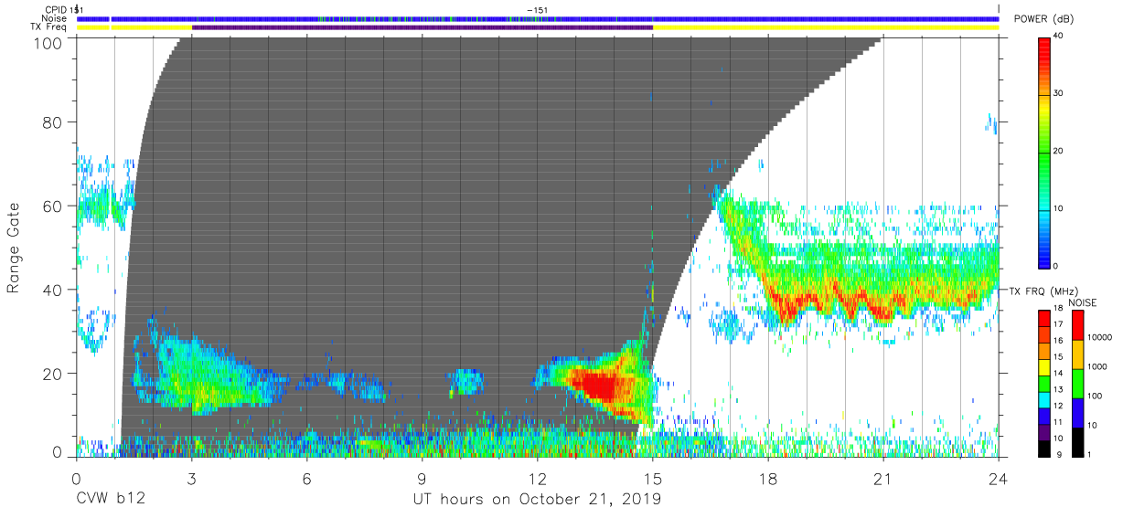The height and width of the screenshot is (518, 1123).
Task: Click the "CPID" label at top left
Action: [x=56, y=10]
